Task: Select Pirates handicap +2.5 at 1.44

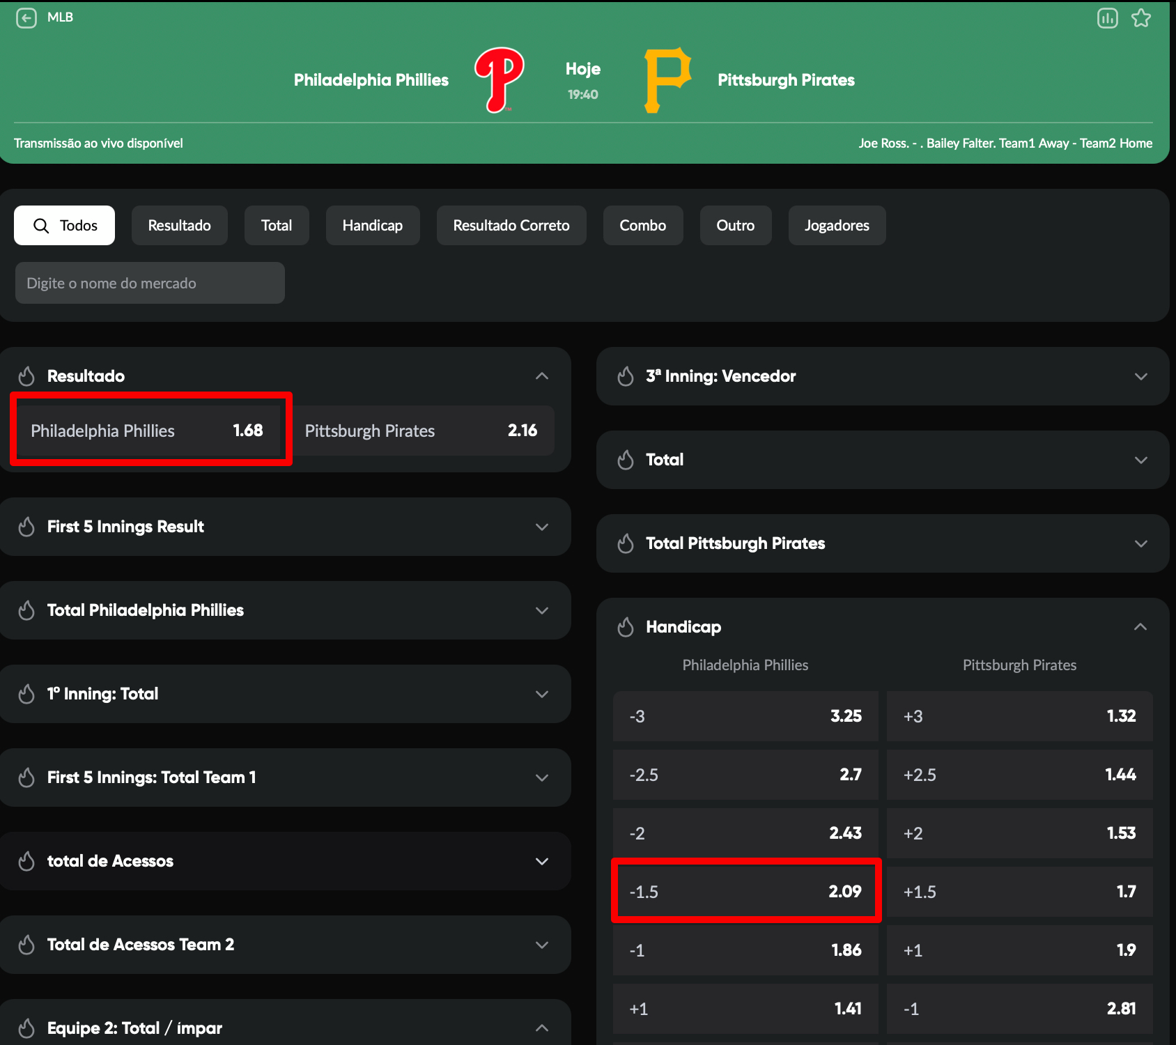Action: tap(1020, 775)
